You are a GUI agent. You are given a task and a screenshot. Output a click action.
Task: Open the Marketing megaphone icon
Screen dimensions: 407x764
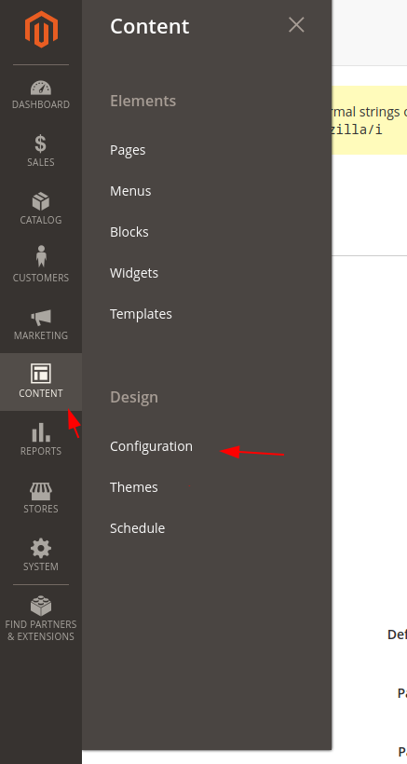[x=41, y=318]
